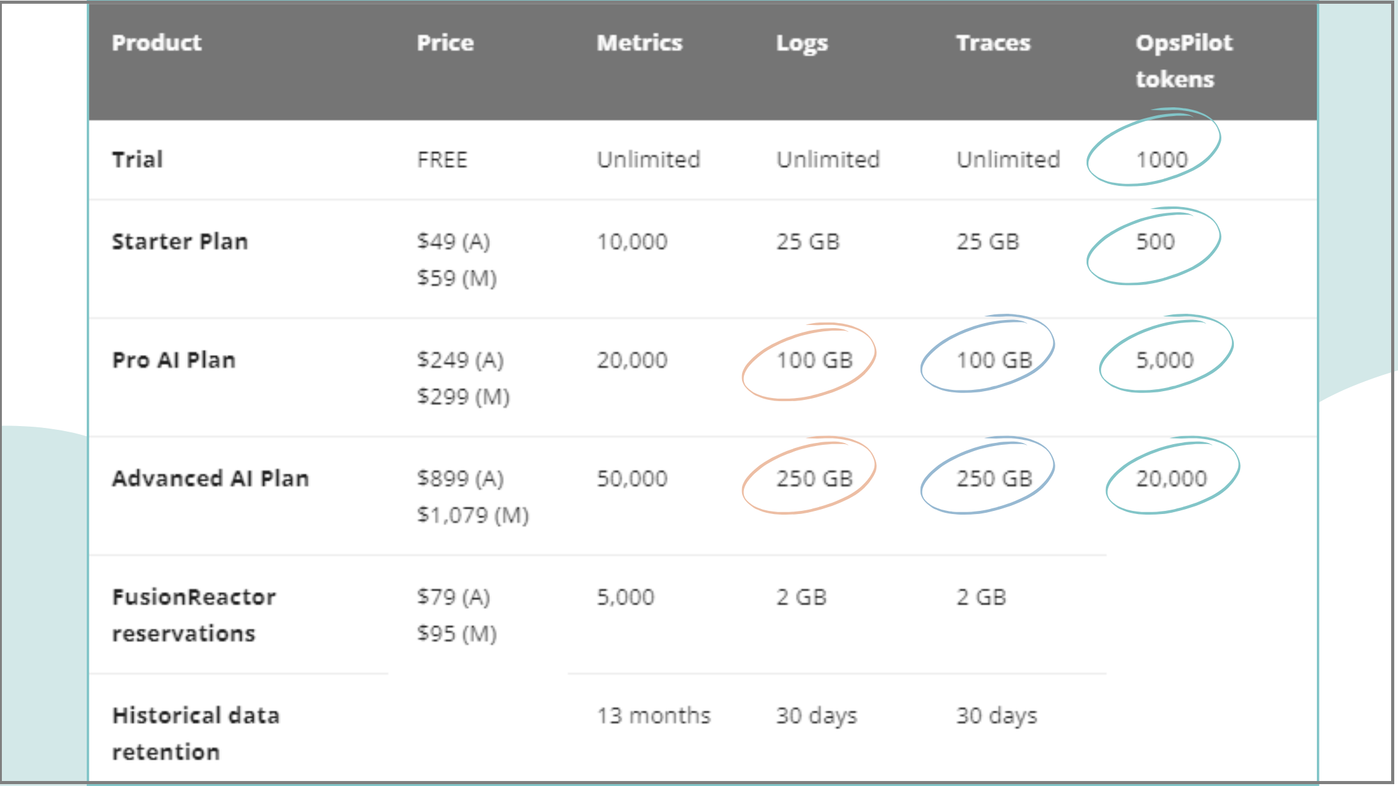Click the Price column header

(445, 42)
